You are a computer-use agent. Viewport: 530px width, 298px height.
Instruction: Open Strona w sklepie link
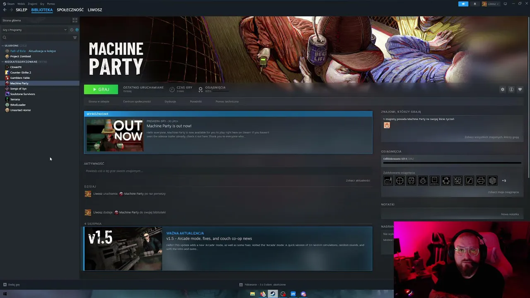click(99, 101)
